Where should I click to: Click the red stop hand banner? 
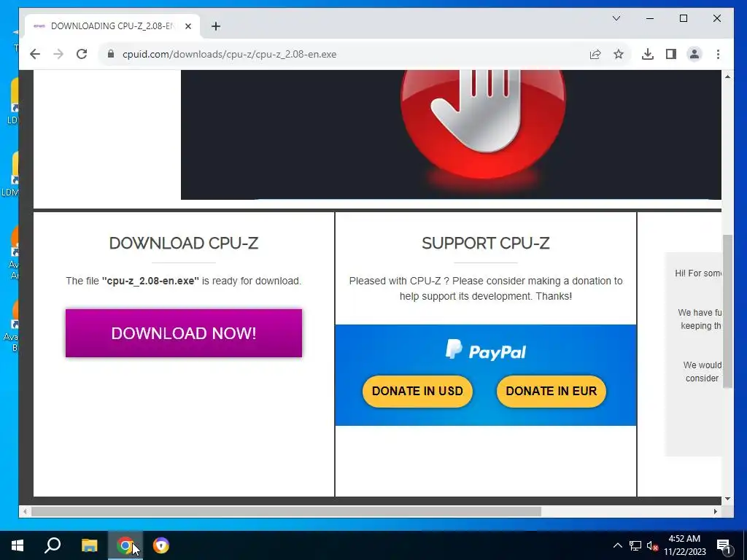pos(451,134)
